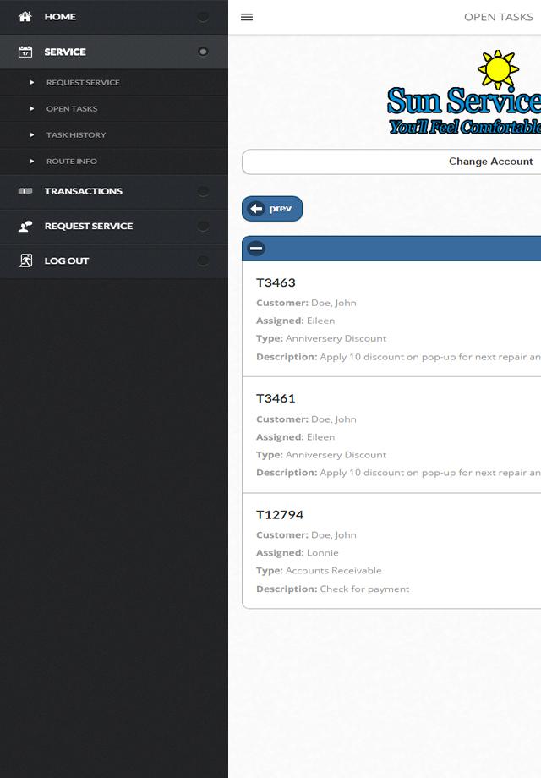Screen dimensions: 541x778
Task: Open the Home menu item
Action: pos(114,17)
